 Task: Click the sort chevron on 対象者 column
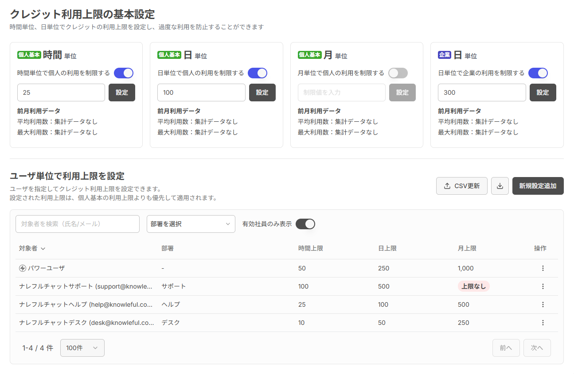pyautogui.click(x=42, y=249)
